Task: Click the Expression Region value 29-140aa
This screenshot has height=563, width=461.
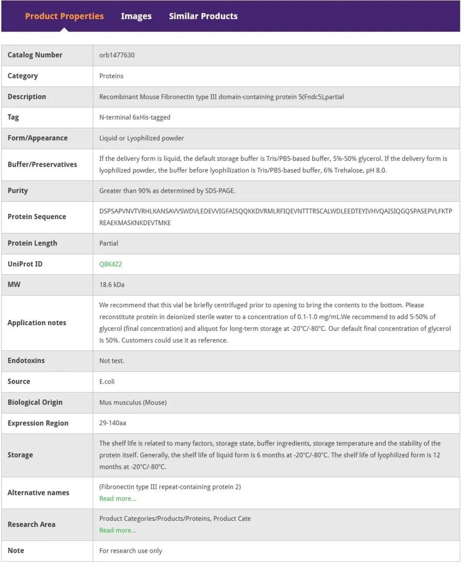Action: [112, 423]
